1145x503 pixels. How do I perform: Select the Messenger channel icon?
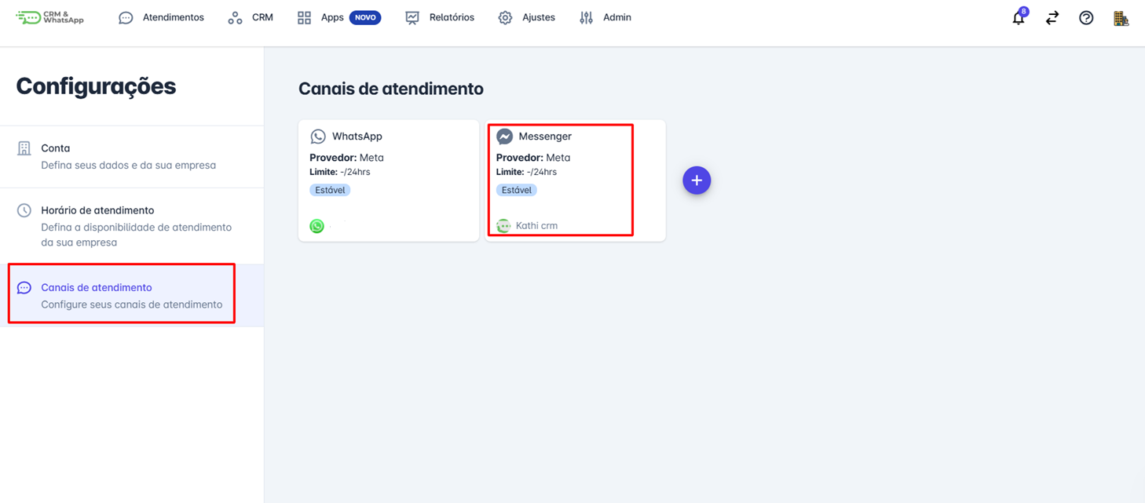point(504,136)
